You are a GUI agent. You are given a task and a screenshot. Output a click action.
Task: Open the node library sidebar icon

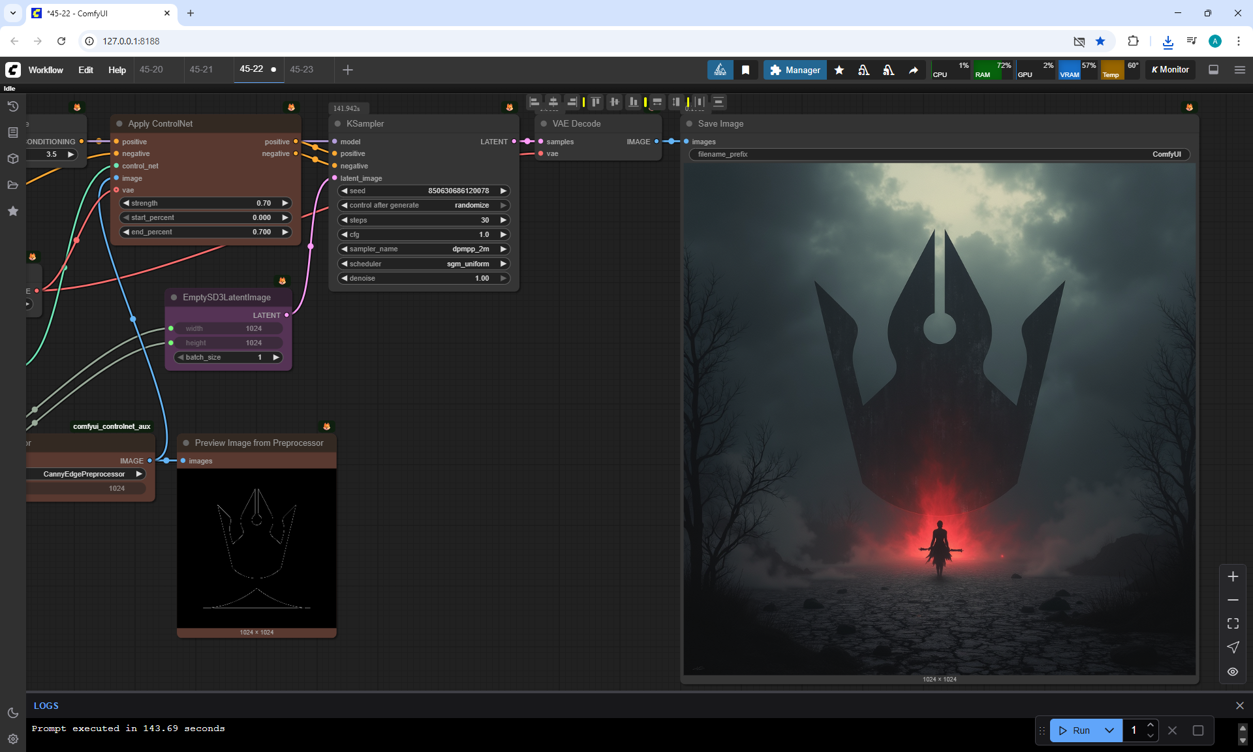[x=12, y=133]
